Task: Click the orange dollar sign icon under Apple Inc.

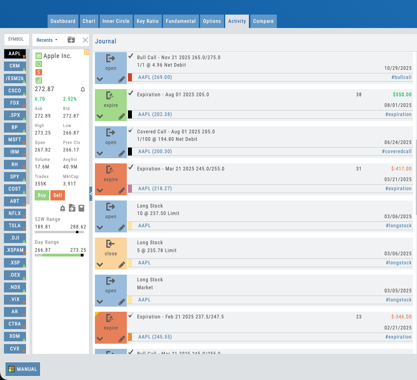Action: click(x=39, y=72)
